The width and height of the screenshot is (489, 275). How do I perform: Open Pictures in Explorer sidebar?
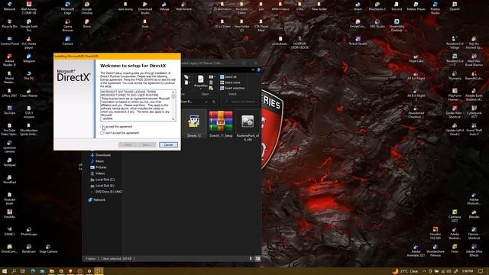(x=101, y=167)
